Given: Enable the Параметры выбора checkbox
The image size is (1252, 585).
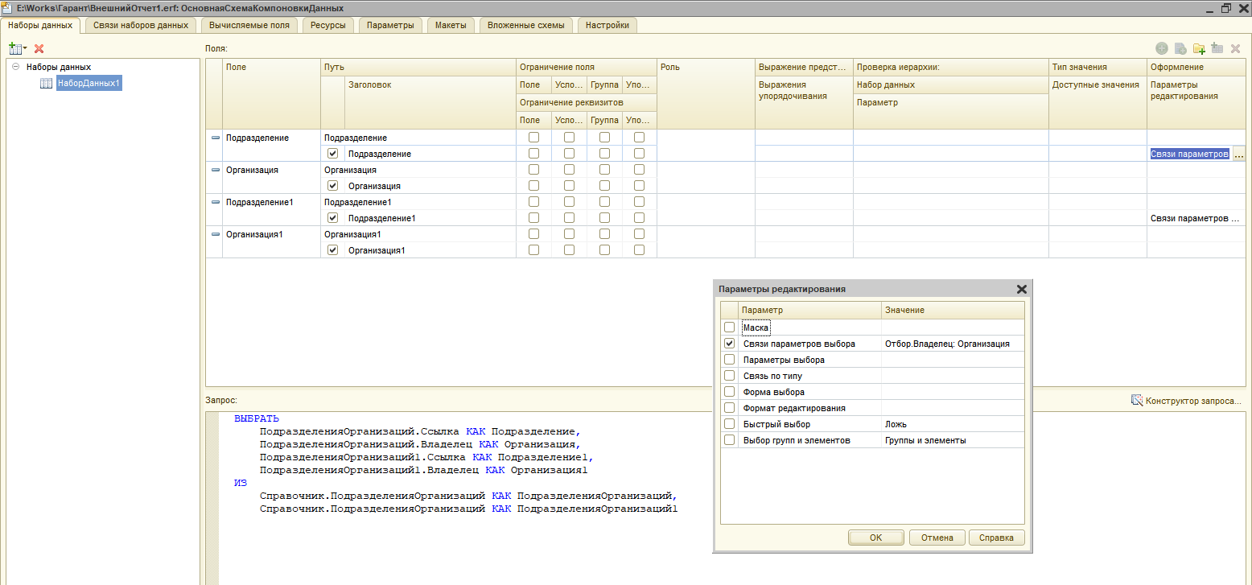Looking at the screenshot, I should [730, 360].
